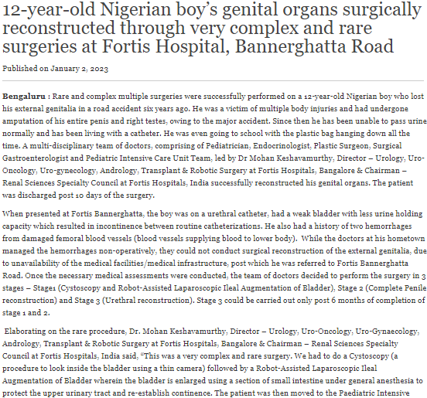Image resolution: width=427 pixels, height=398 pixels.
Task: Click 'Paediatric Intensive' at the bottom line
Action: [x=374, y=393]
